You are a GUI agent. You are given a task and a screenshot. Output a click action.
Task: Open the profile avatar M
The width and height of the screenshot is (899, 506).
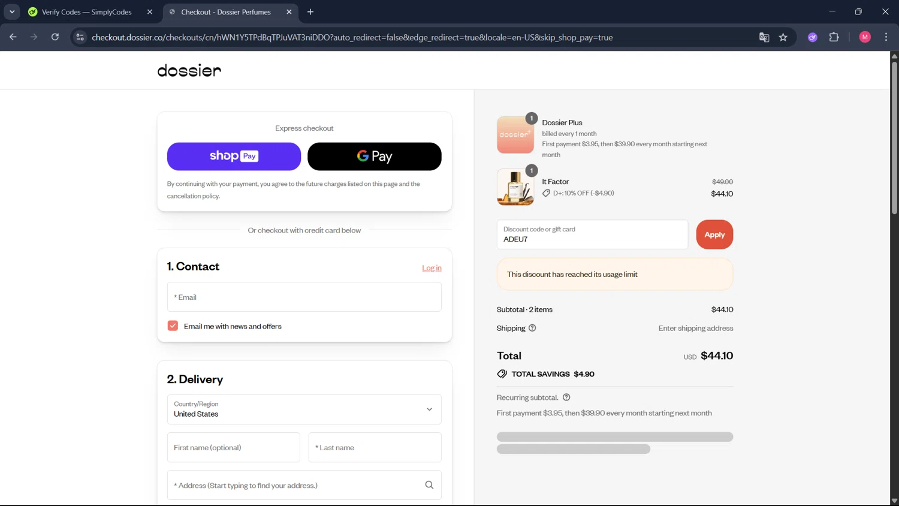(865, 37)
